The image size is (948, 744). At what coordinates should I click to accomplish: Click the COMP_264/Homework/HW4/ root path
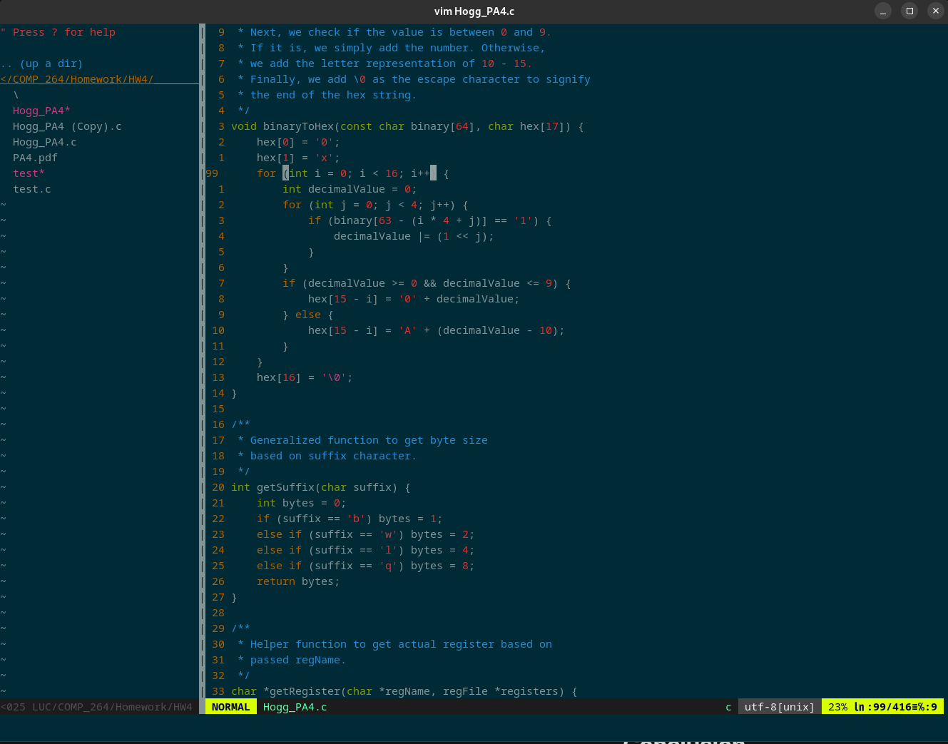(77, 79)
